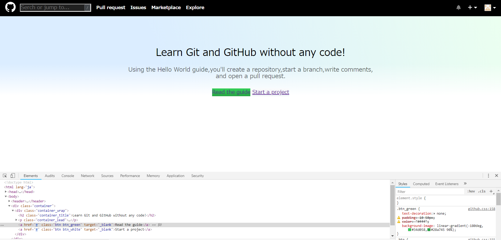The height and width of the screenshot is (240, 501).
Task: Toggle the .cls class editor button
Action: 482,191
